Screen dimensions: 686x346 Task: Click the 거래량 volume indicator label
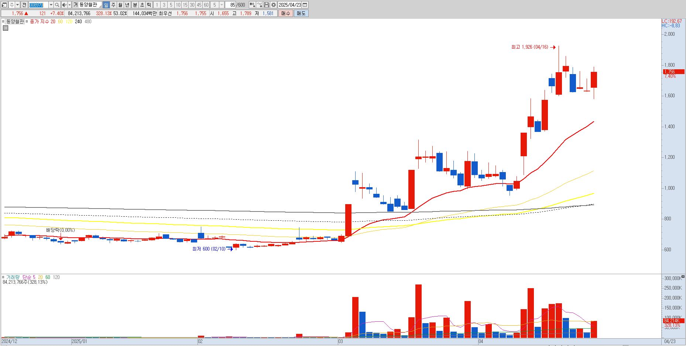click(13, 277)
